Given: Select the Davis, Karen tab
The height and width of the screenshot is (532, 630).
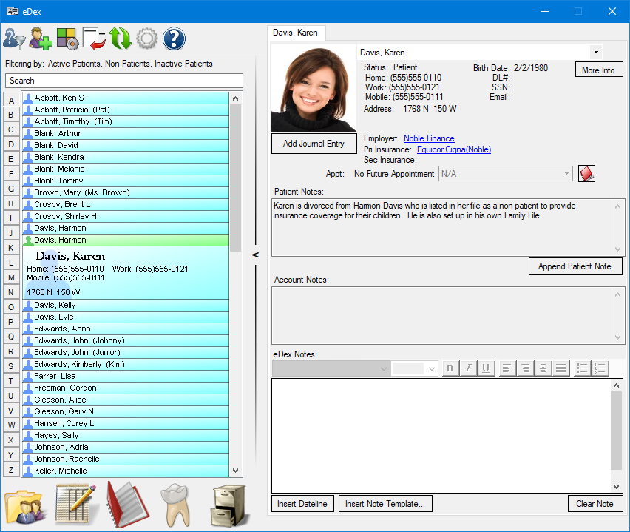Looking at the screenshot, I should point(295,33).
